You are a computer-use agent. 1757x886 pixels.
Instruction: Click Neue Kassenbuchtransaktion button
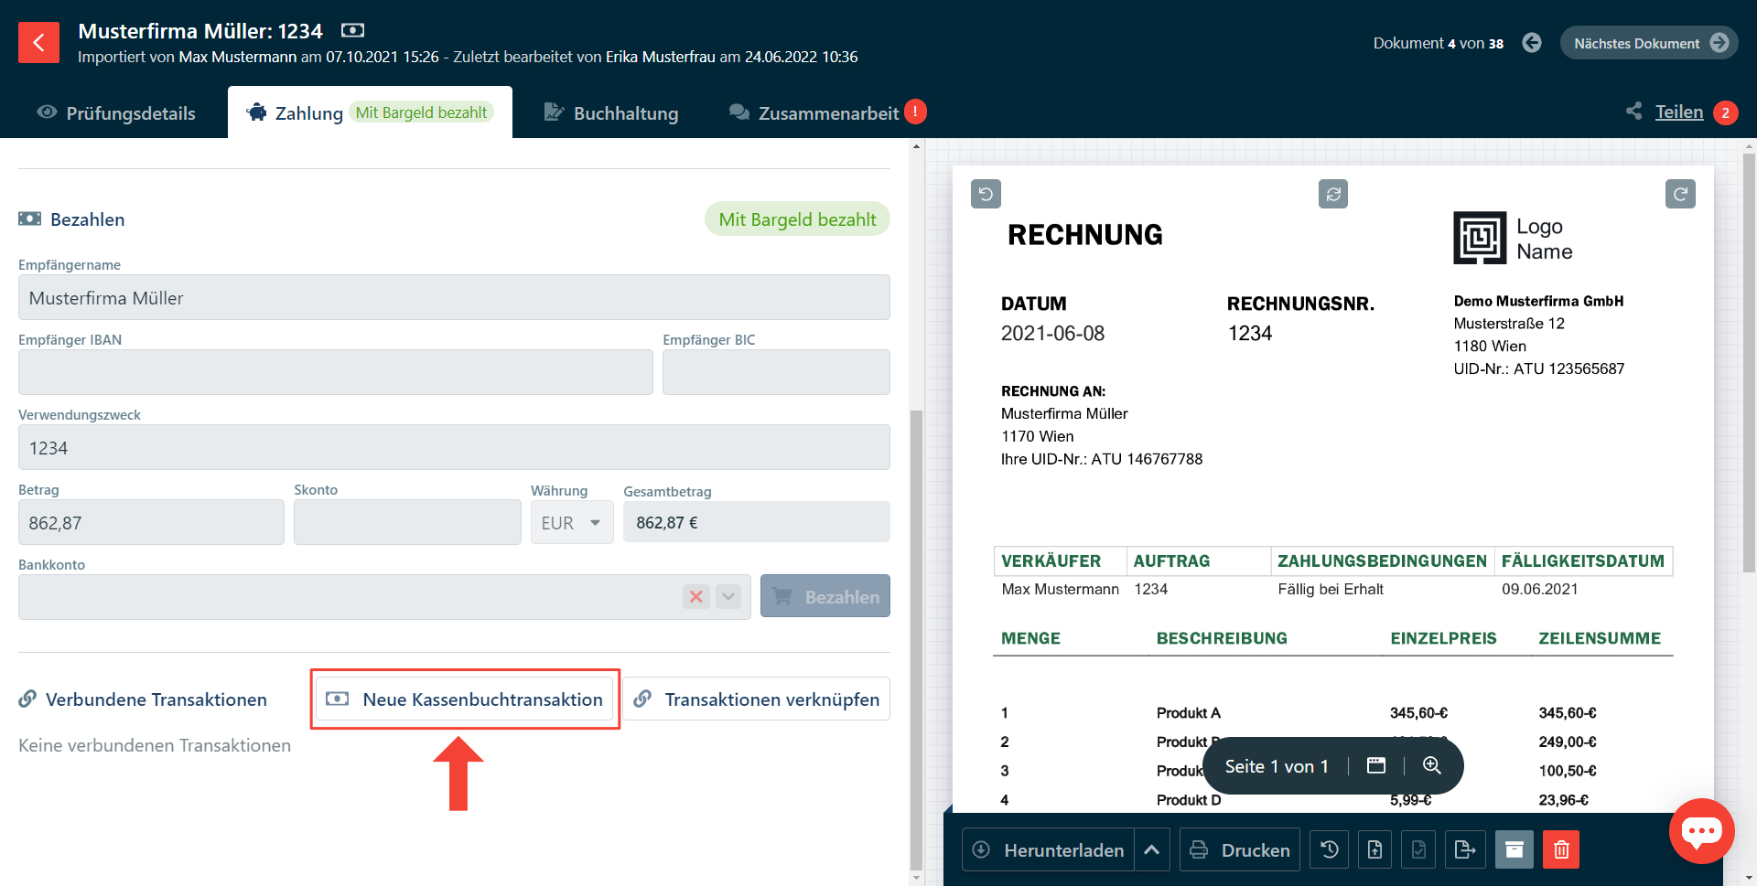coord(465,699)
